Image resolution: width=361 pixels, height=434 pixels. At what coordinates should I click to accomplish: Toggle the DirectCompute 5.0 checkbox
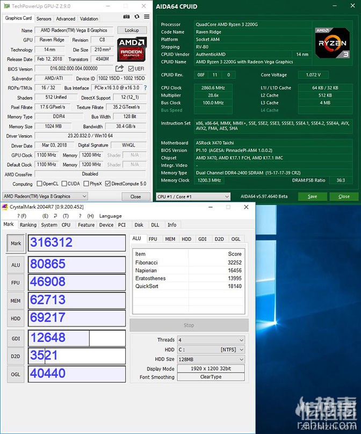(x=108, y=183)
